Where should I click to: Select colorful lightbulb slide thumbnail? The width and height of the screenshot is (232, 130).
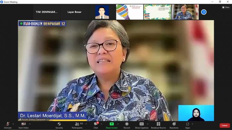130,12
